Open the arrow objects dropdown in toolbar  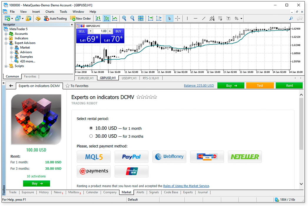coord(241,18)
